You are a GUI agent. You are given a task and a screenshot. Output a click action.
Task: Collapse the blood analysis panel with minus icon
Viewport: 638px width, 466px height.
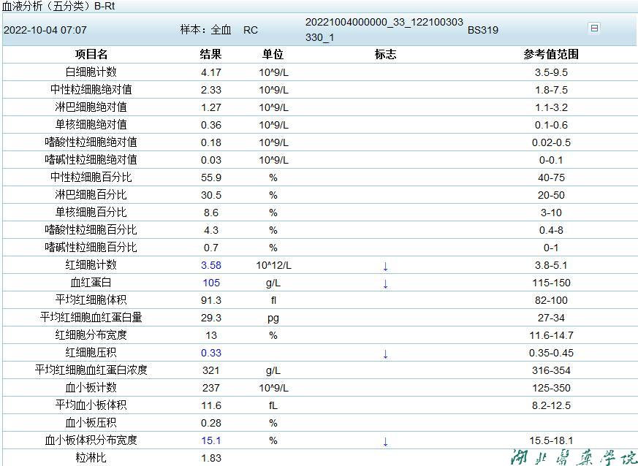(x=593, y=28)
